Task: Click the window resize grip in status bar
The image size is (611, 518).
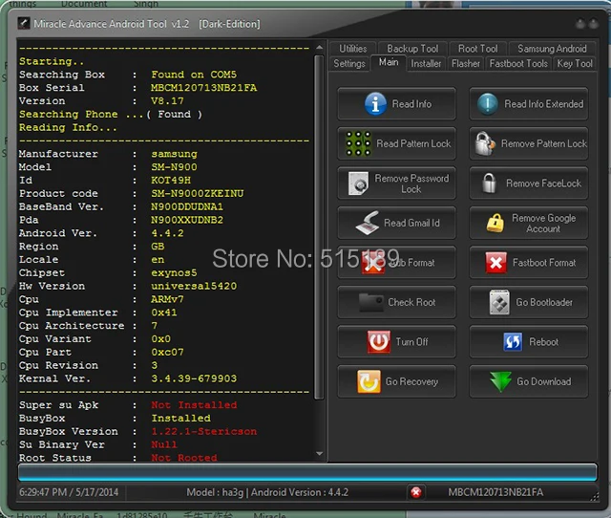Action: pyautogui.click(x=594, y=497)
